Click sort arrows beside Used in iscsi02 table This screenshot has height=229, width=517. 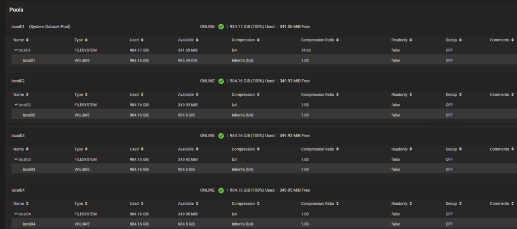[x=142, y=94]
